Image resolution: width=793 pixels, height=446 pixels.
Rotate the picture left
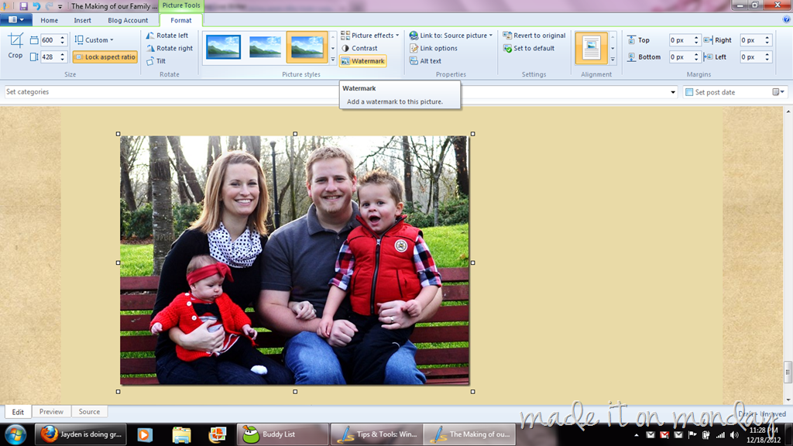pos(167,36)
